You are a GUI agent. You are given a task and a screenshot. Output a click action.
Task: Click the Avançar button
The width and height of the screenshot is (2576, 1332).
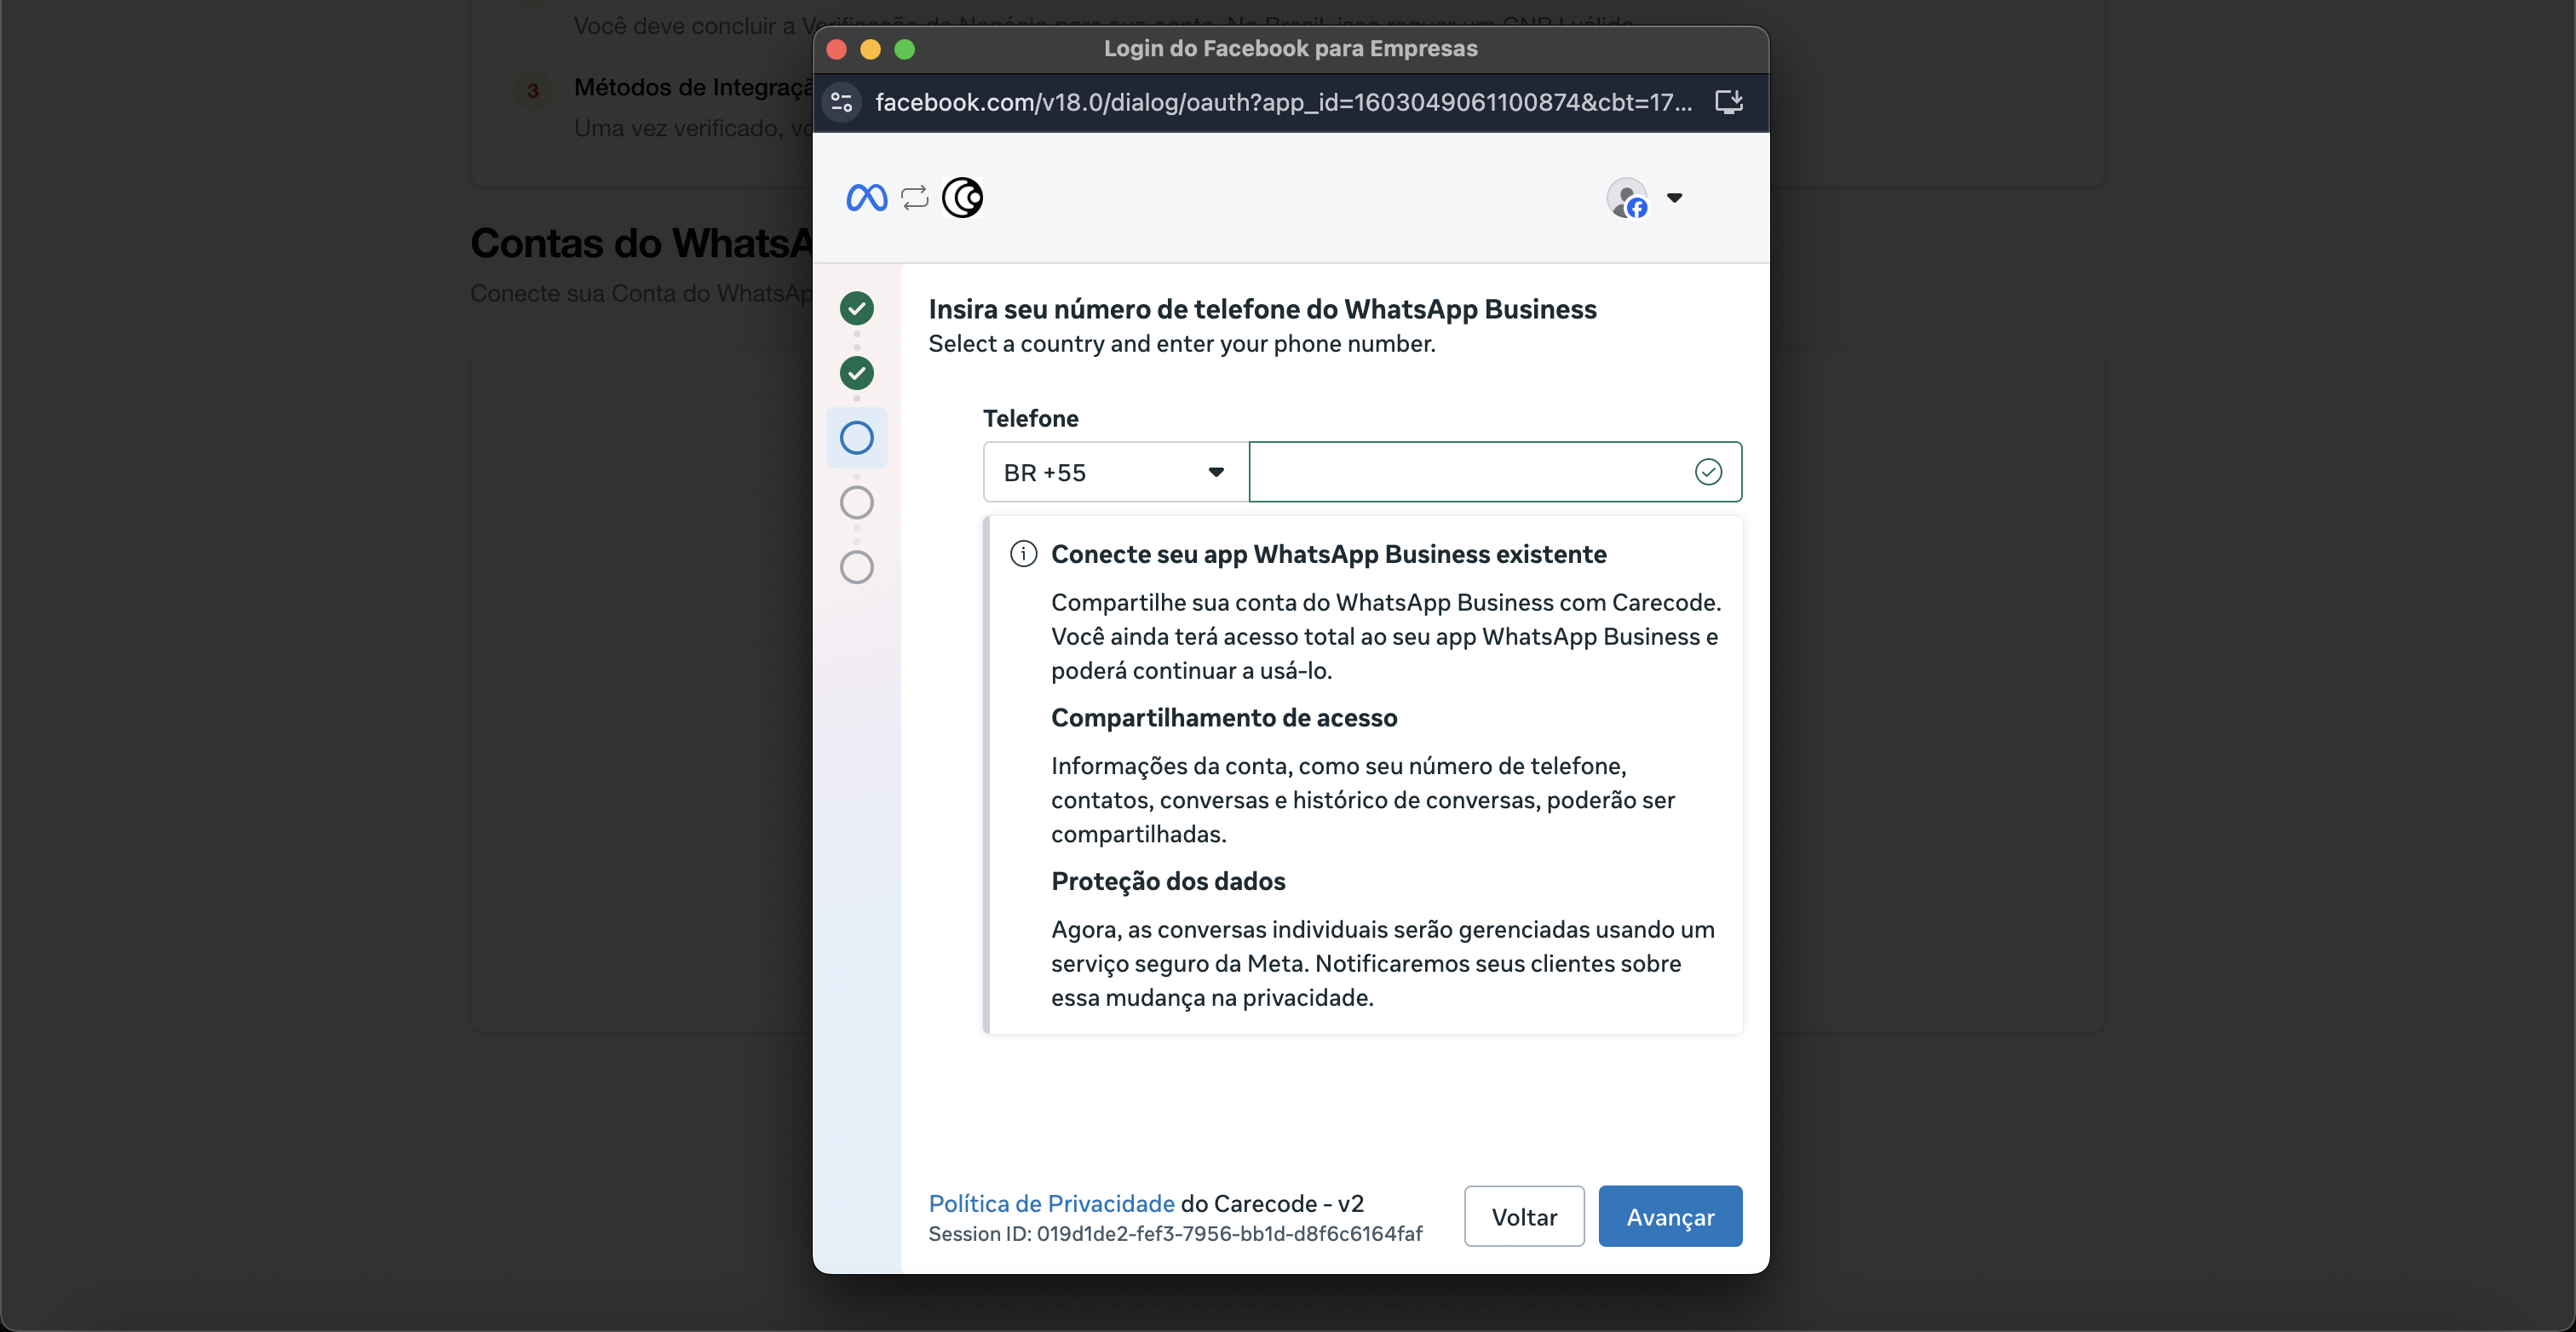(1669, 1216)
